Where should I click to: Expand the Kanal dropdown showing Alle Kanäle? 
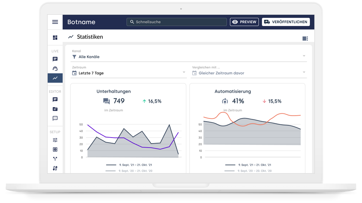click(x=189, y=57)
